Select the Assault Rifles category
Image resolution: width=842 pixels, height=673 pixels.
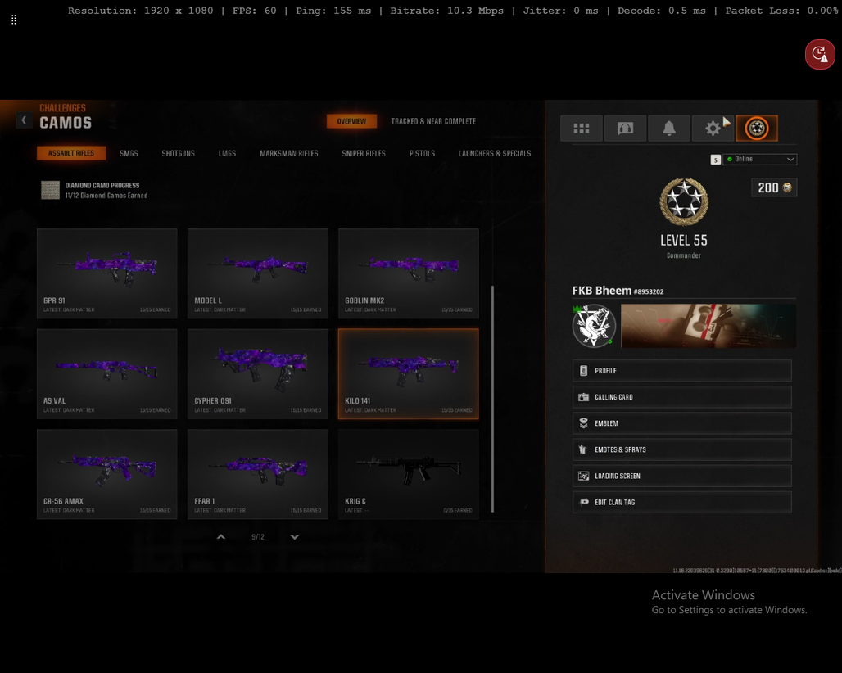(71, 153)
